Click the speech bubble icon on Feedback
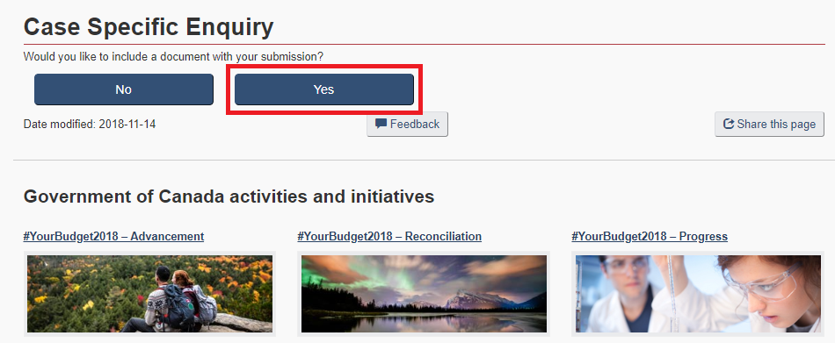 381,124
